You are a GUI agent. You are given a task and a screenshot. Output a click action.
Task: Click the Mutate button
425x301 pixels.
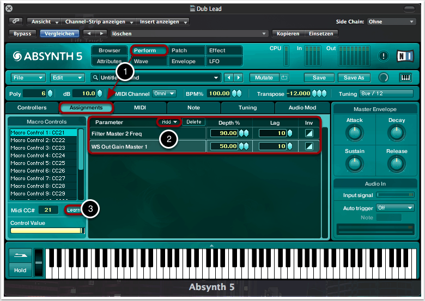[x=264, y=78]
